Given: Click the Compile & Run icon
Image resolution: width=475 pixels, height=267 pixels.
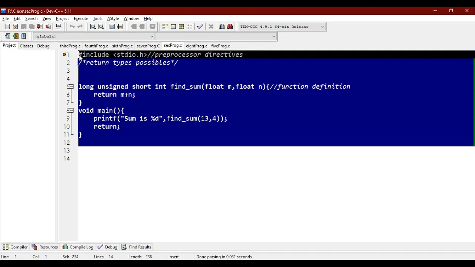Looking at the screenshot, I should pyautogui.click(x=181, y=27).
